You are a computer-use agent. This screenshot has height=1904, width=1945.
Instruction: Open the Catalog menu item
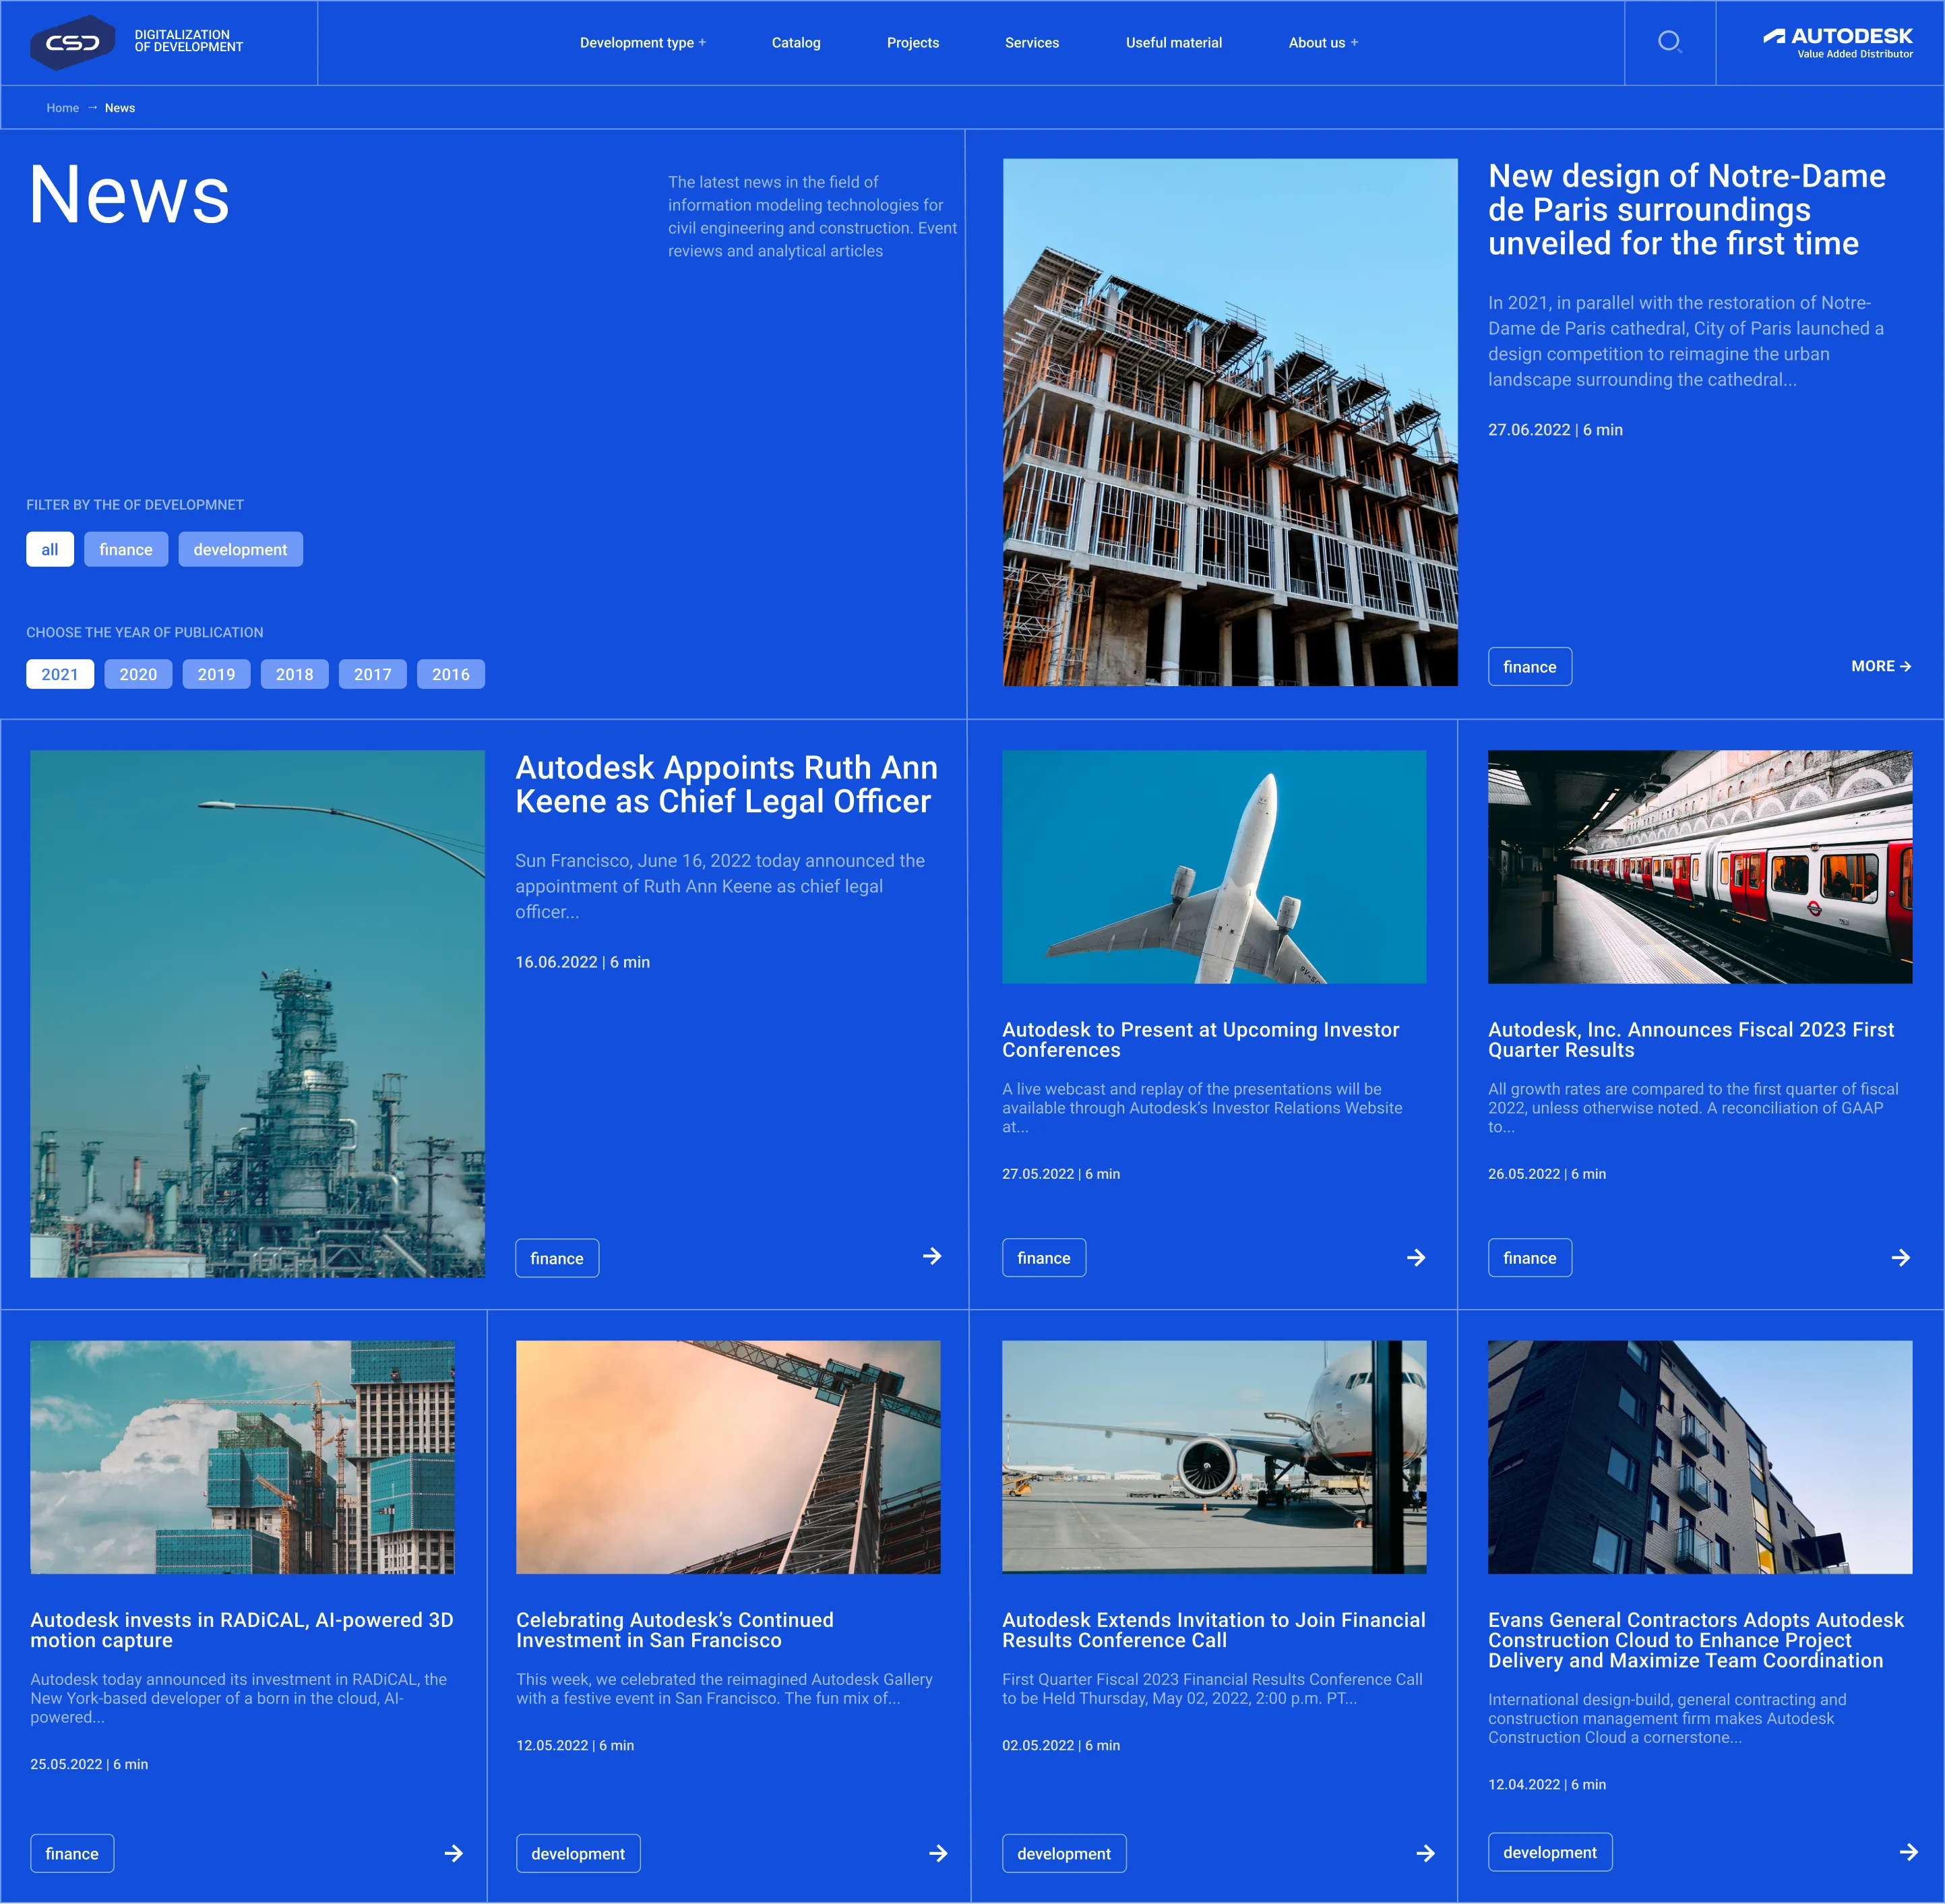[x=796, y=43]
